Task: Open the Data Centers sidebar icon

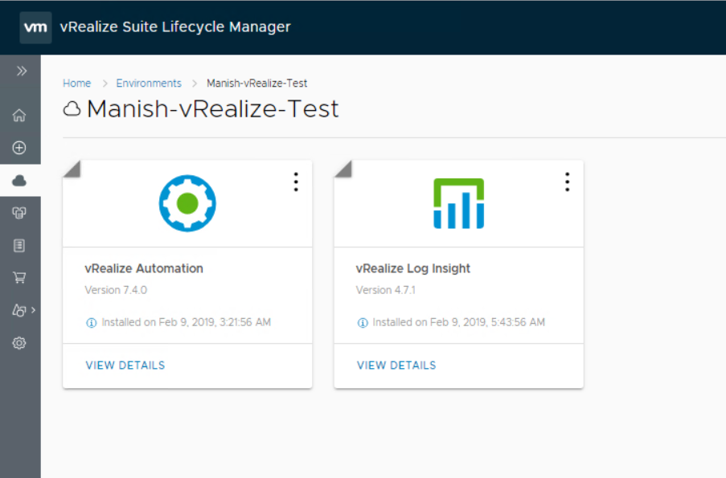Action: tap(20, 213)
